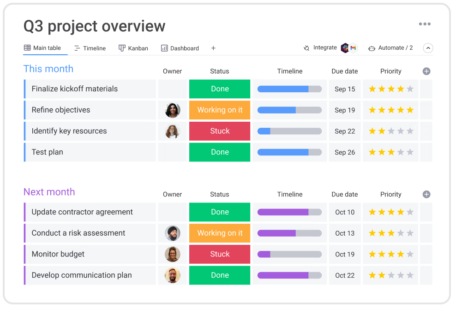
Task: Click owner avatar for Refine objectives
Action: [173, 110]
